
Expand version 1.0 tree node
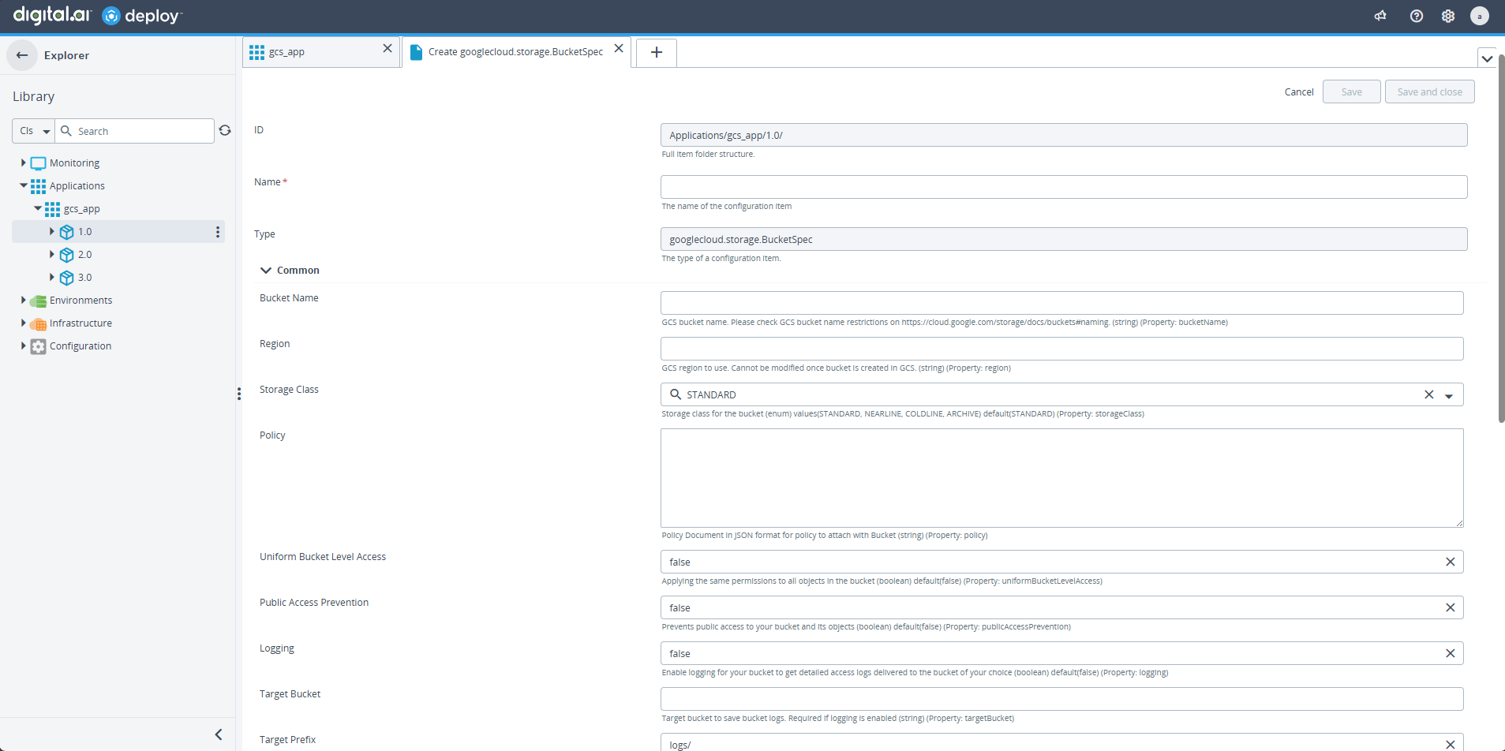click(x=51, y=231)
